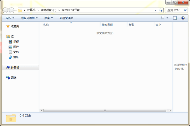Select BIMDESK云盘 in the address breadcrumb
Image resolution: width=190 pixels, height=126 pixels.
(x=71, y=10)
